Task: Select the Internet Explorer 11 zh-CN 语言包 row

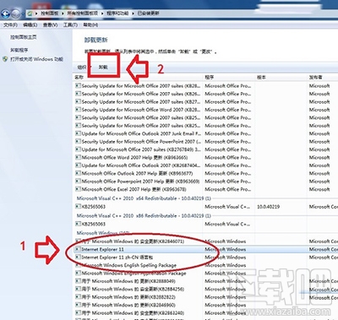Action: pyautogui.click(x=205, y=257)
